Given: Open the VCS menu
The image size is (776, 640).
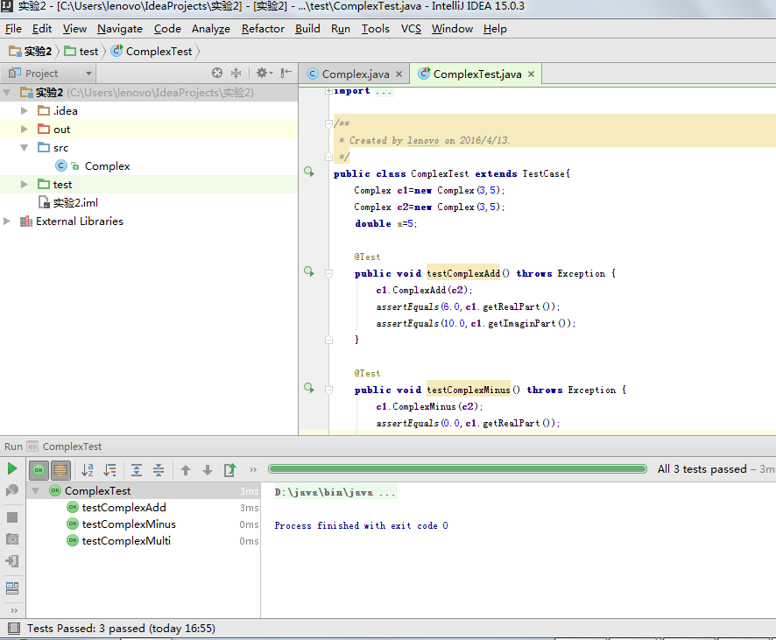Looking at the screenshot, I should (411, 29).
